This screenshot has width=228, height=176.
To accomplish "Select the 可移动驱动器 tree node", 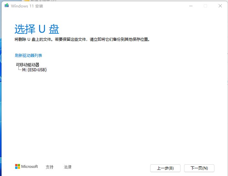I will [28, 64].
